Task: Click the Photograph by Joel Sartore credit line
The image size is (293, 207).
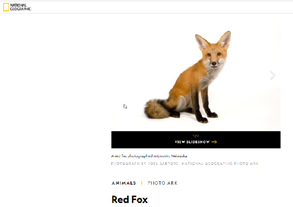Action: (x=185, y=164)
